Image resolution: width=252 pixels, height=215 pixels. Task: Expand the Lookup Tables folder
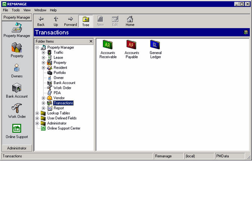pos(37,113)
